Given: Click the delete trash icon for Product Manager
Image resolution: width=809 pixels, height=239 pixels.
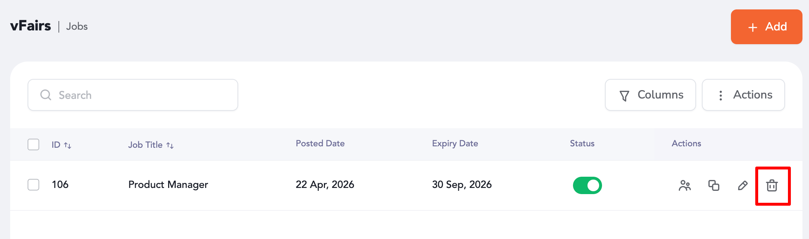Looking at the screenshot, I should (x=772, y=185).
